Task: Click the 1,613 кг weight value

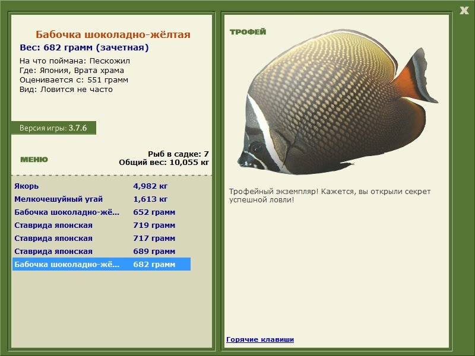Action: tap(150, 199)
